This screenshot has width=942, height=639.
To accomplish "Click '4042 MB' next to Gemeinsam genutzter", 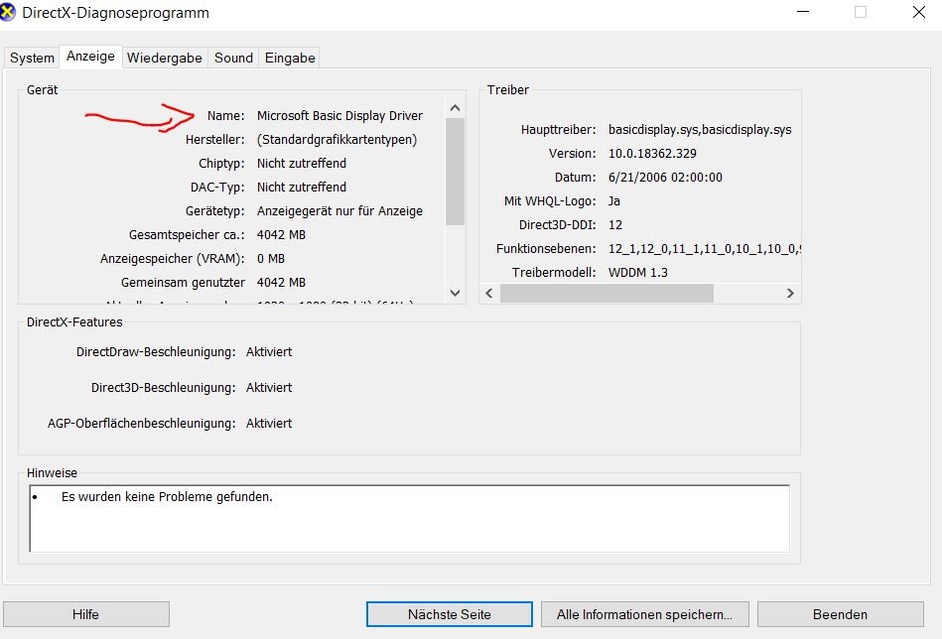I will click(281, 282).
